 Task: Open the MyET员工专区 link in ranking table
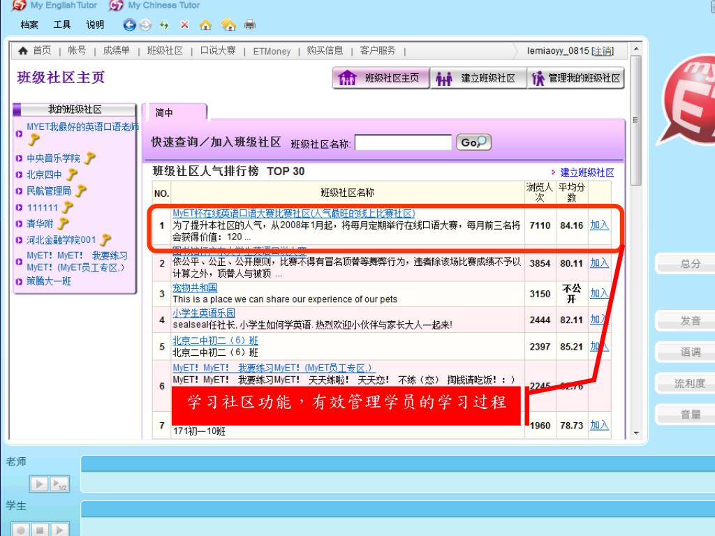(273, 368)
